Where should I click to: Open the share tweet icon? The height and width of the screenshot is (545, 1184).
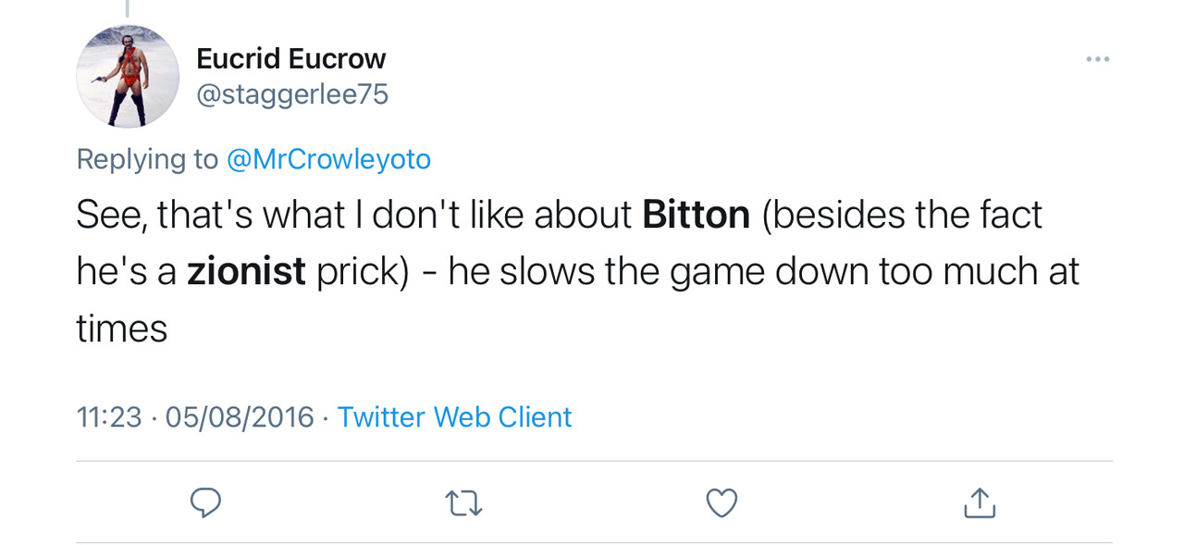tap(980, 502)
